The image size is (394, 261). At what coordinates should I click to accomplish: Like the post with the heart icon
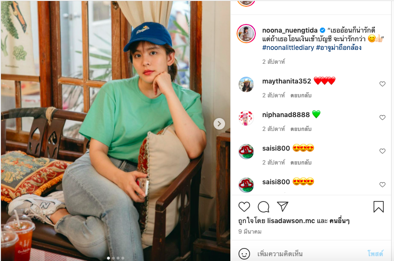(244, 207)
